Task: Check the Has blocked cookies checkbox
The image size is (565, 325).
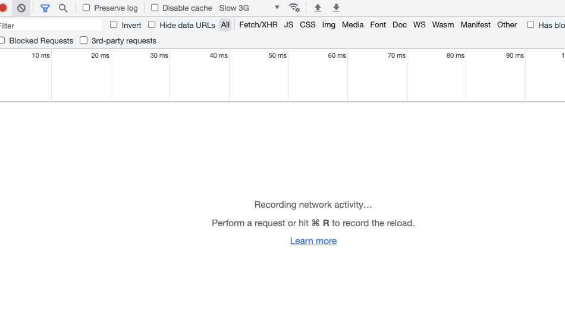Action: pyautogui.click(x=531, y=24)
